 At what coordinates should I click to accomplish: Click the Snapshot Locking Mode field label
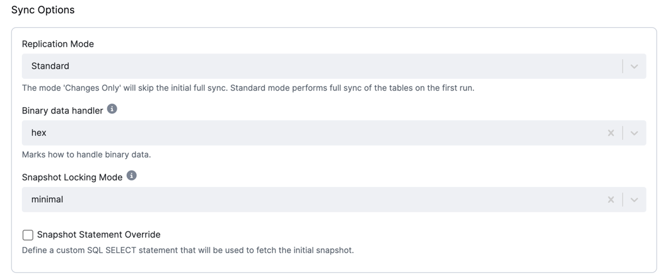[72, 177]
